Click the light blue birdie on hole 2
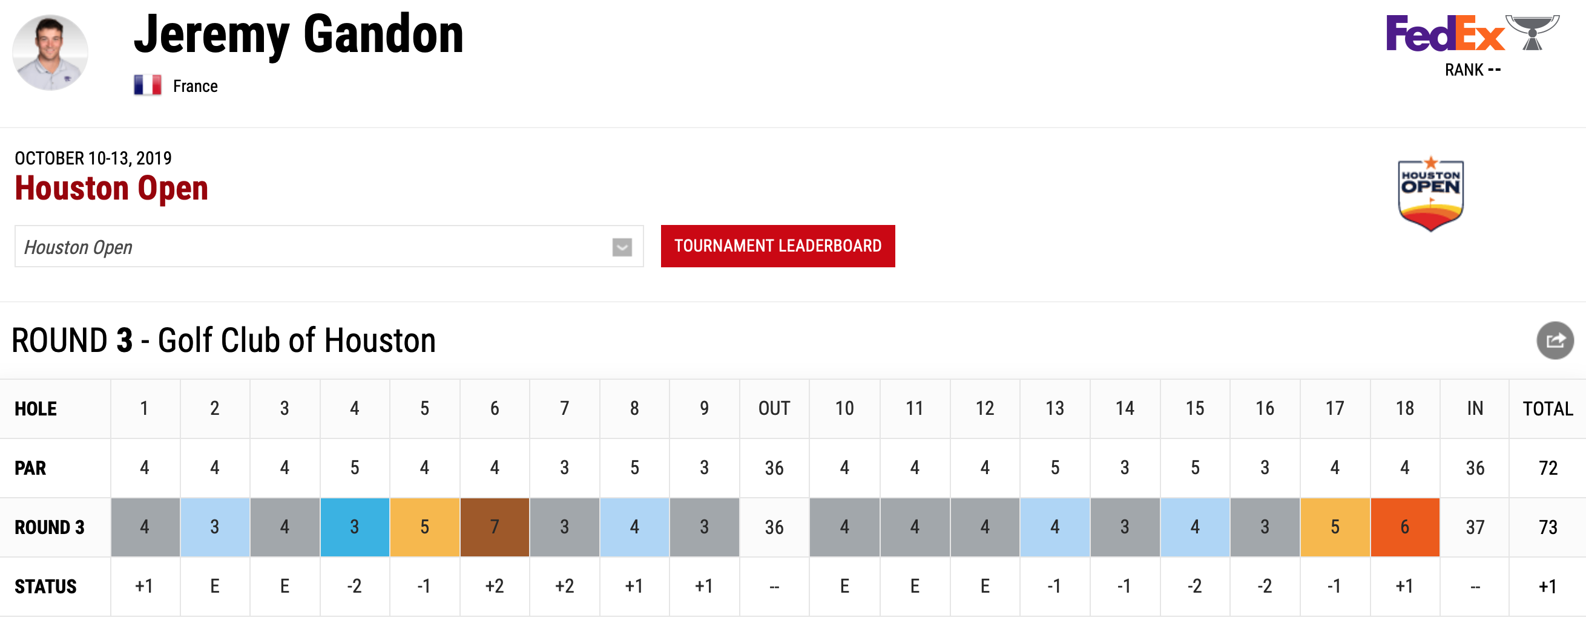 (x=215, y=527)
